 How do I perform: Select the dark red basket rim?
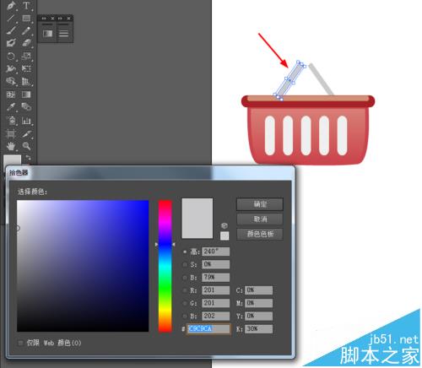pyautogui.click(x=308, y=103)
